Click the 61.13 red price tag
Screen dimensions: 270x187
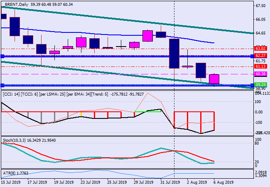(260, 66)
